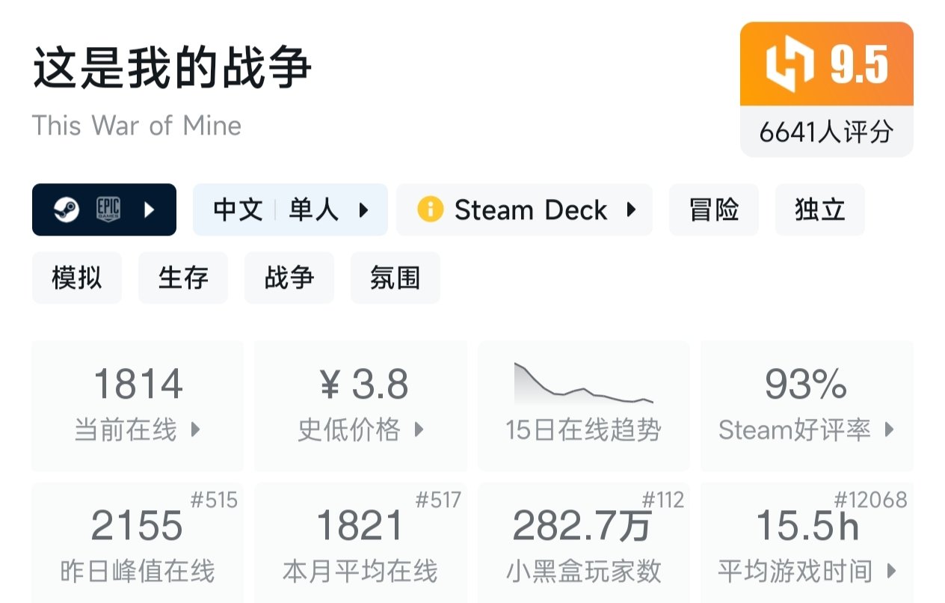945x603 pixels.
Task: Open the 6641人评分 ratings count
Action: coord(826,132)
